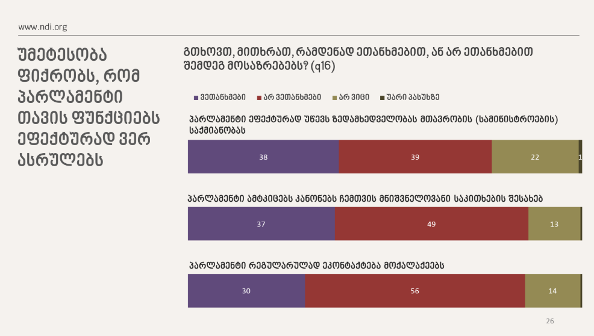
Task: Click the olive bar segment labeled 13
Action: click(x=554, y=224)
